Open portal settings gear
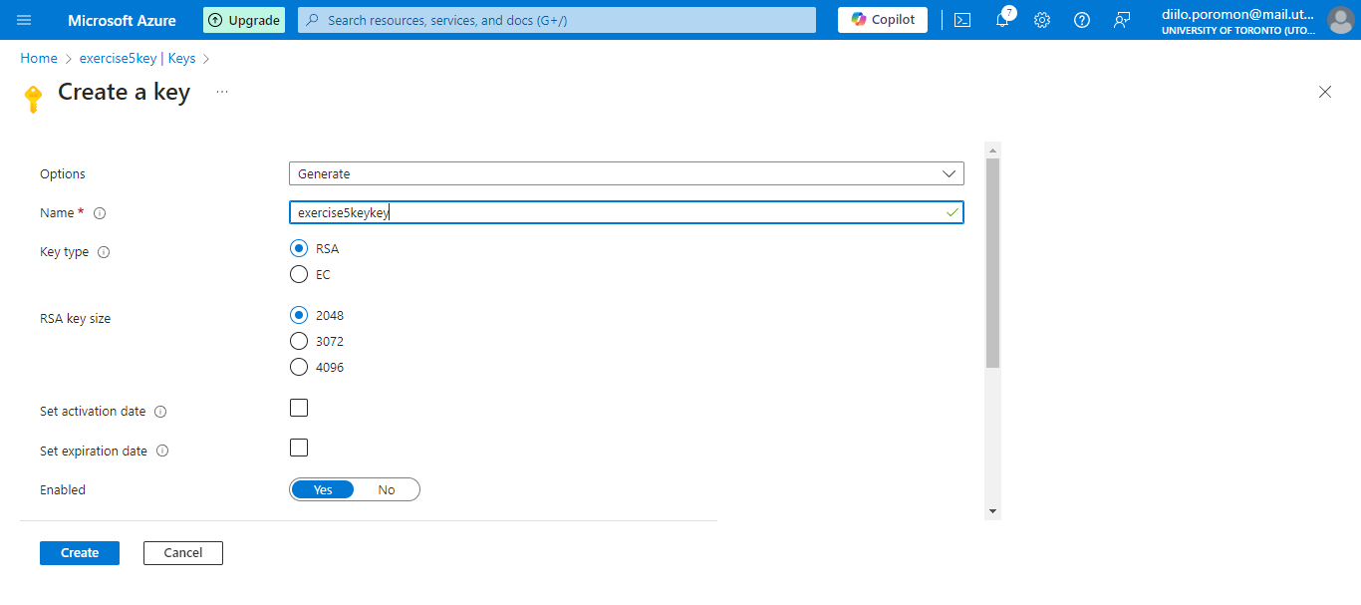The width and height of the screenshot is (1361, 605). click(x=1041, y=20)
